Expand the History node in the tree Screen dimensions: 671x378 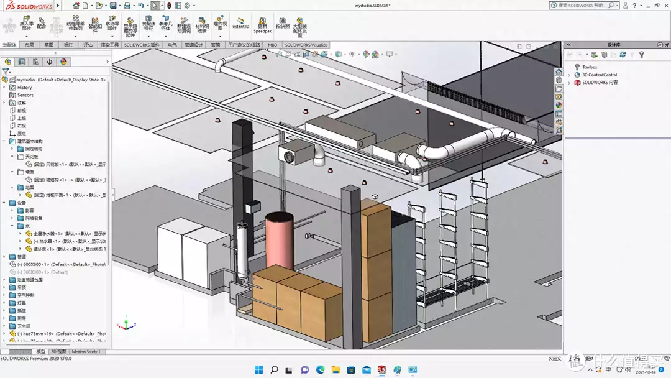[x=5, y=88]
